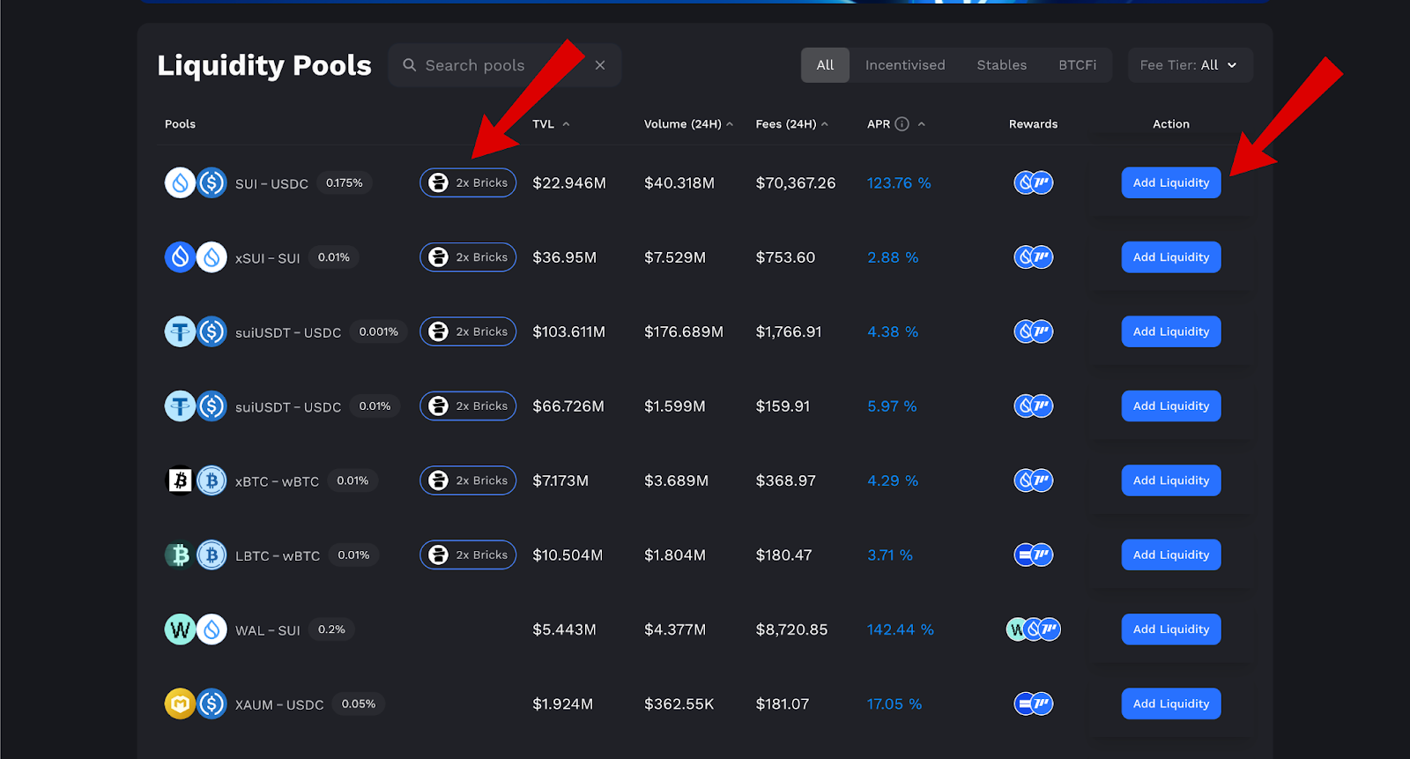Sort pools by TVL column
1410x759 pixels.
click(x=551, y=124)
